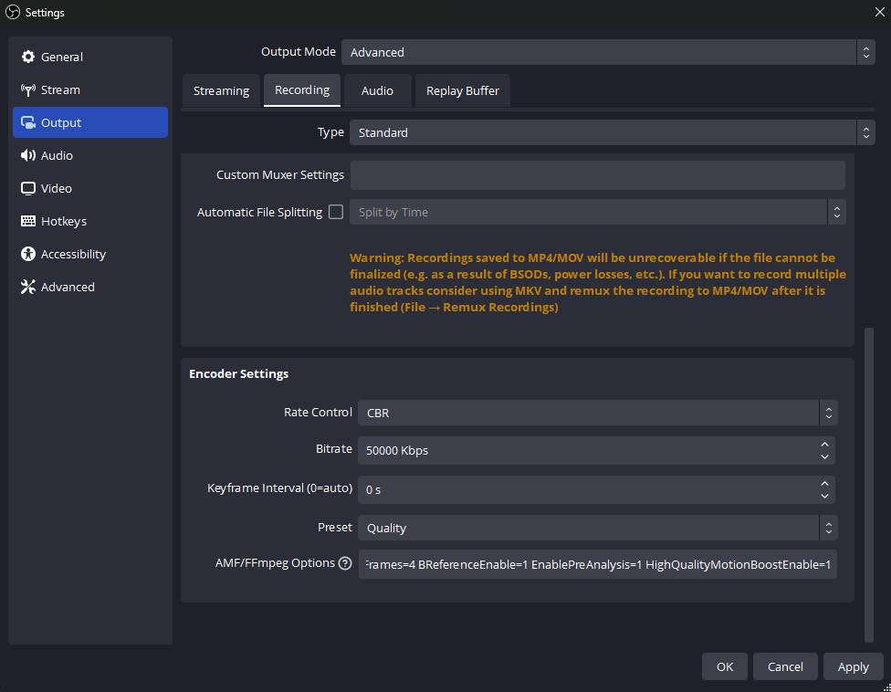Click the Audio speaker icon in sidebar

(x=28, y=155)
